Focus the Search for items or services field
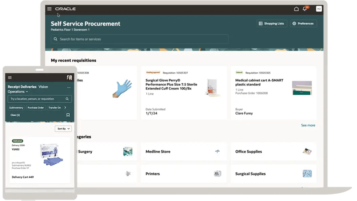Viewport: 357px width, 201px height. 139,39
